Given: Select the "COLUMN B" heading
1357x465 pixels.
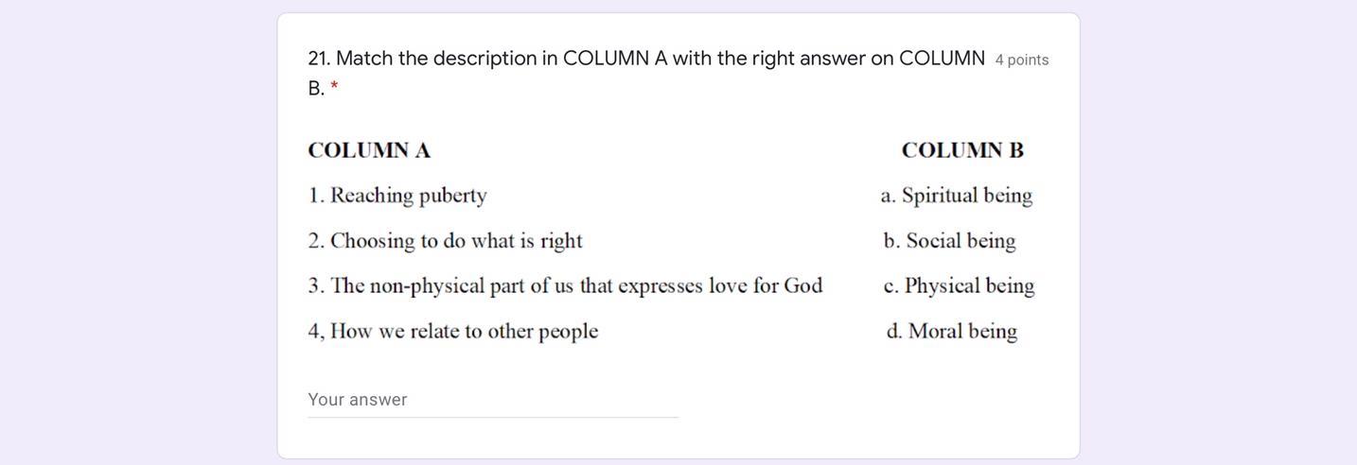Looking at the screenshot, I should coord(962,150).
